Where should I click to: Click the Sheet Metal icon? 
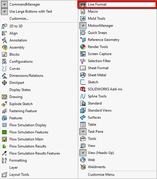(83, 75)
